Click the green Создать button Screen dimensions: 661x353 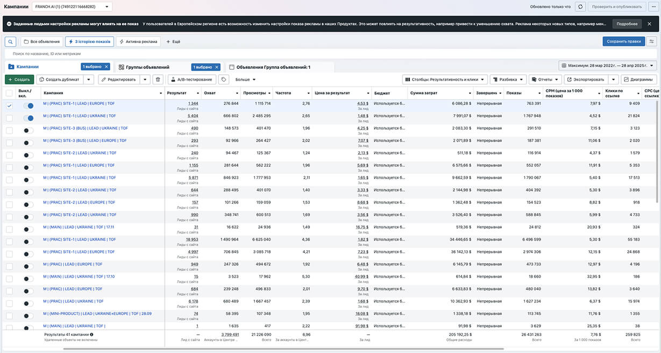(x=19, y=79)
